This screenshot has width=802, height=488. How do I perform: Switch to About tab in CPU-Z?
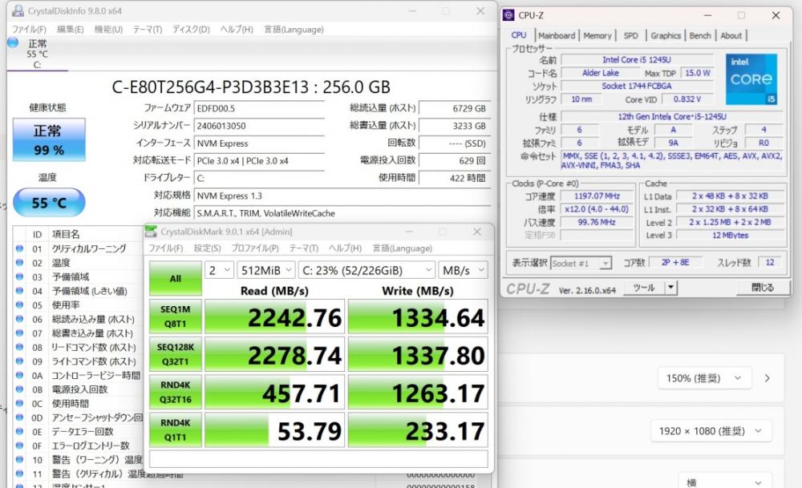[731, 35]
